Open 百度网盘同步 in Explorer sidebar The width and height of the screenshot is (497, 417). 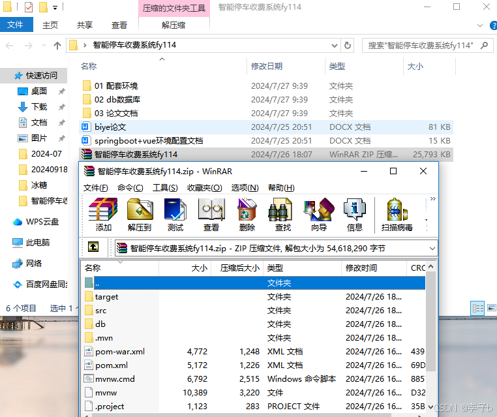[40, 284]
